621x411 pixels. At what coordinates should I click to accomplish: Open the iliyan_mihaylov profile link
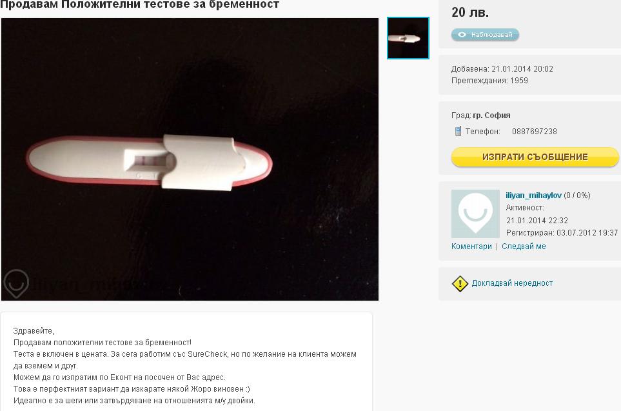tap(533, 195)
